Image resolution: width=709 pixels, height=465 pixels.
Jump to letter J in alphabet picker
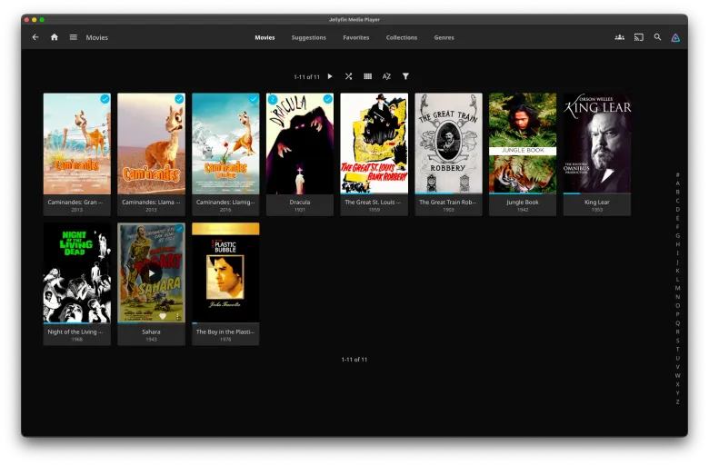click(x=677, y=262)
